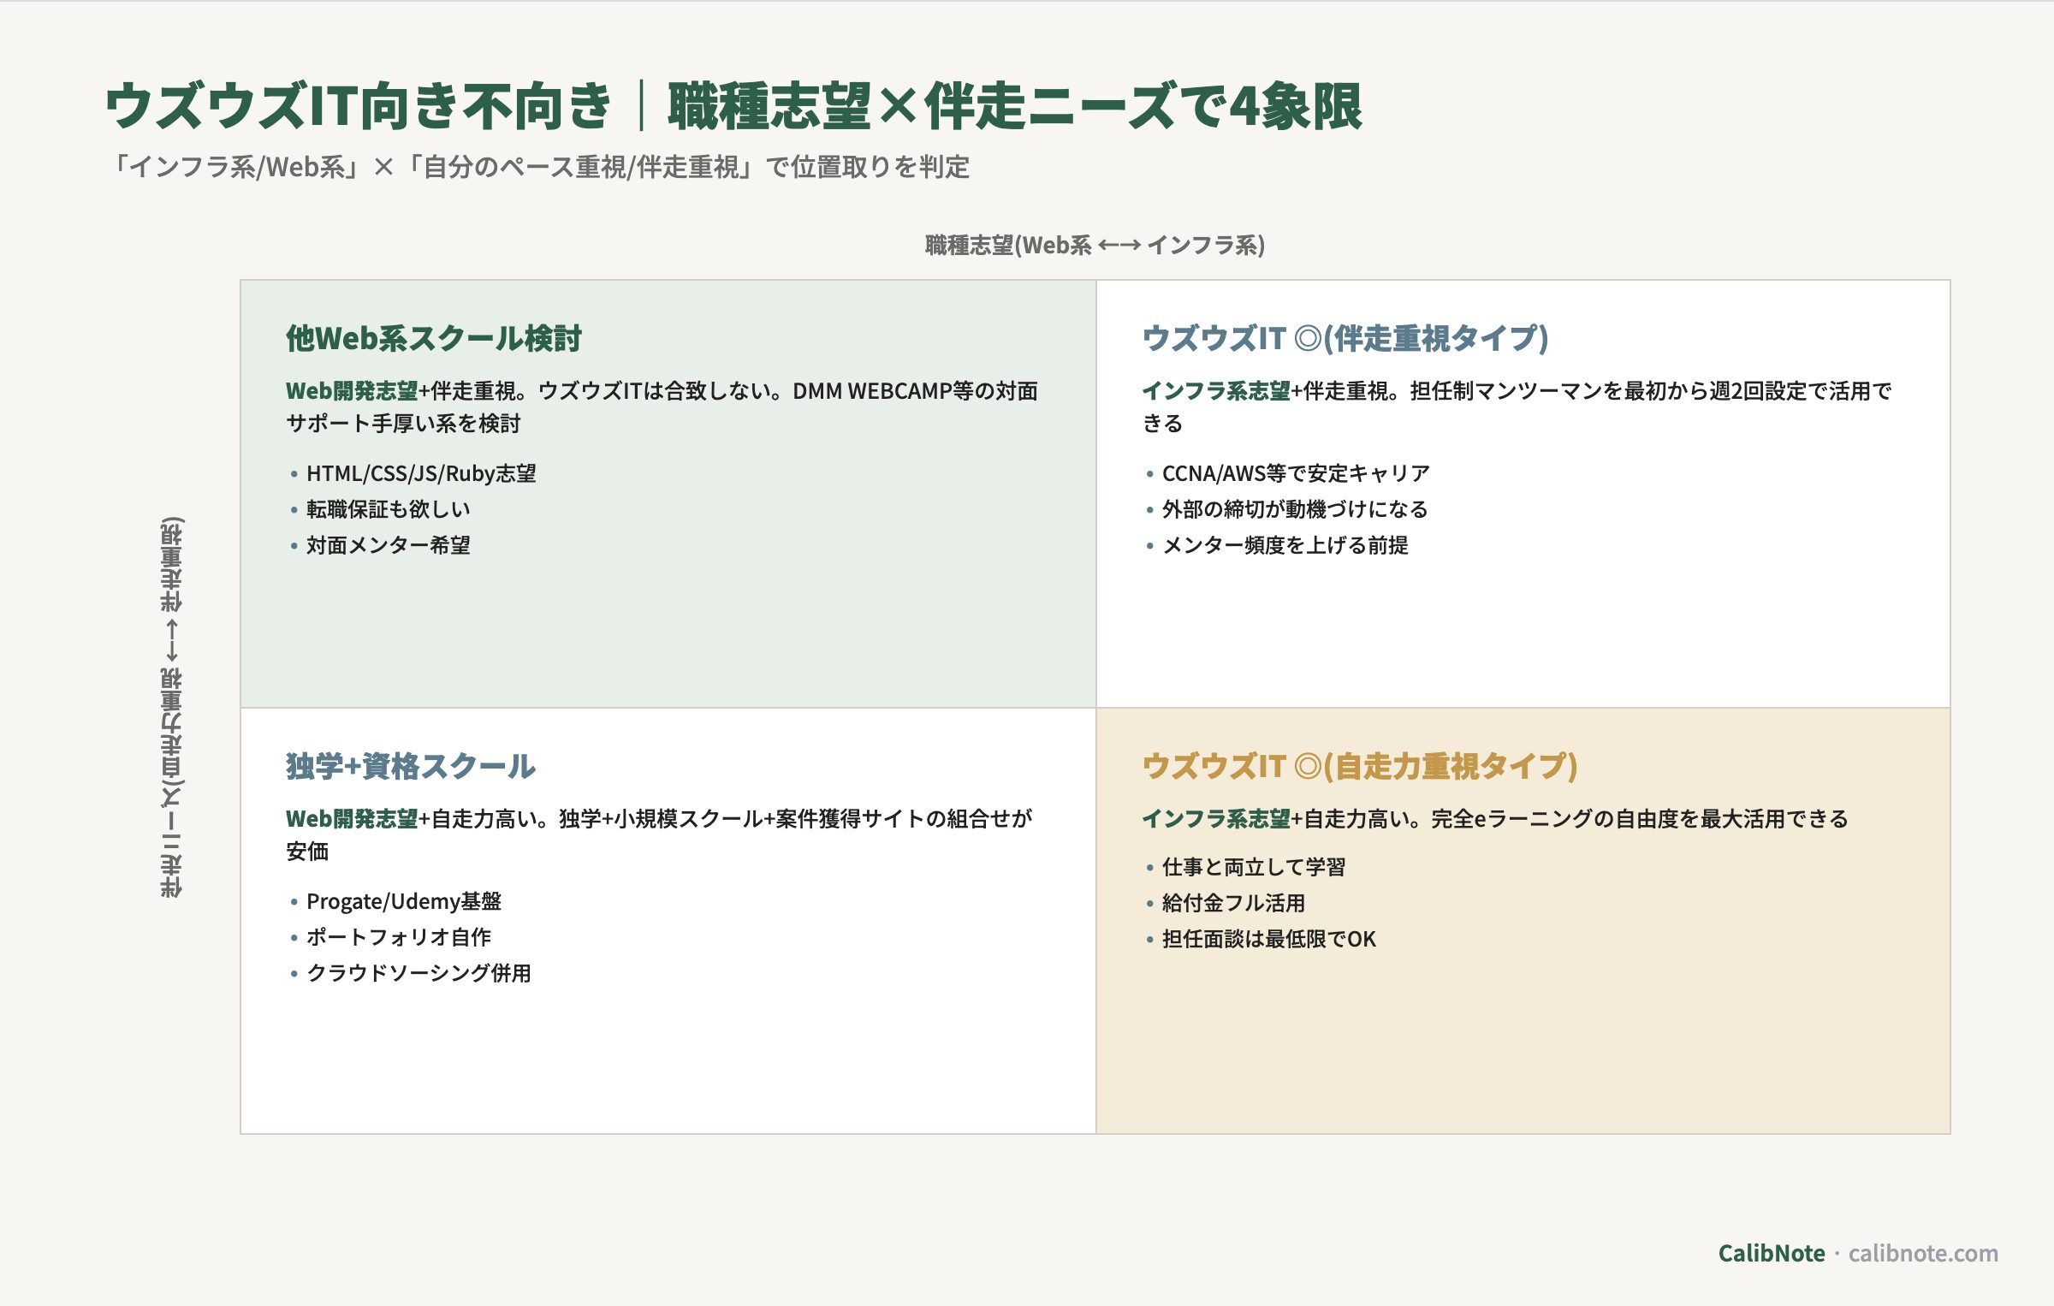2054x1306 pixels.
Task: Click the CalibNote brand name in footer
Action: tap(1772, 1253)
